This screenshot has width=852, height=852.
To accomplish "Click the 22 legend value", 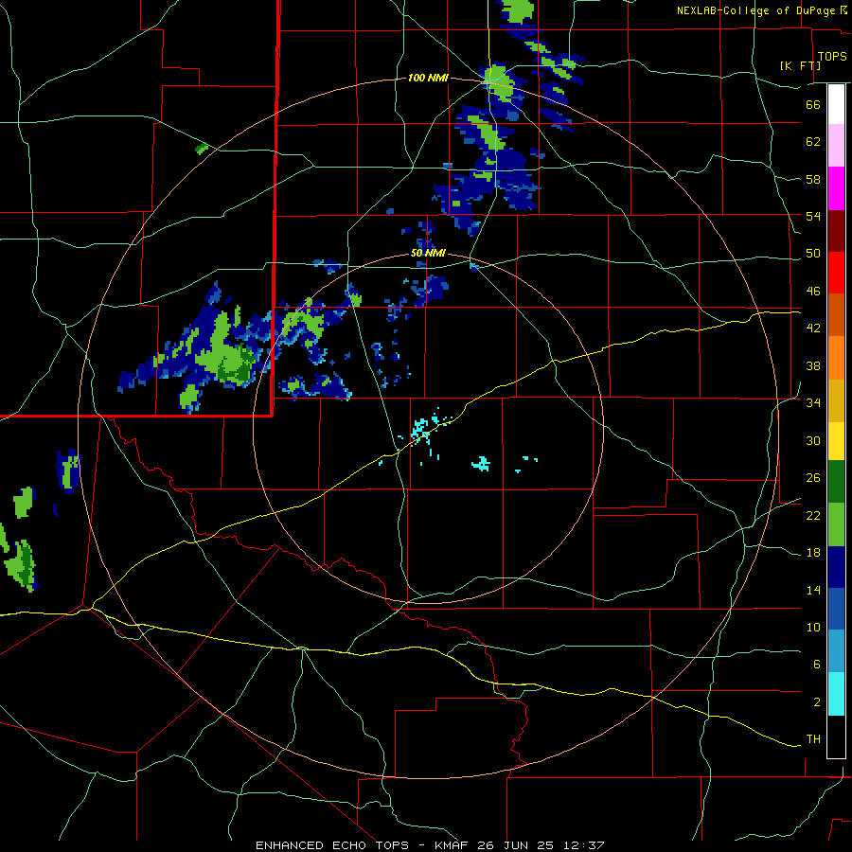I will pos(813,516).
